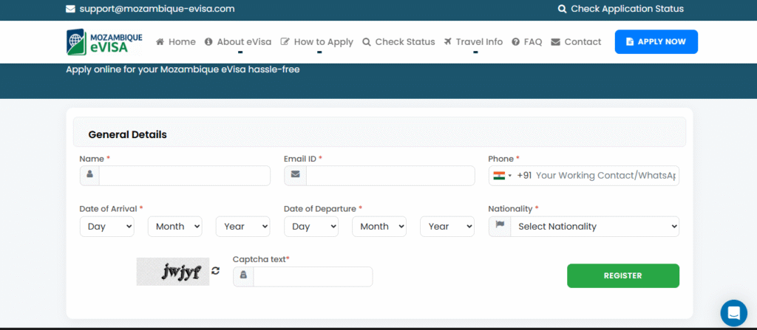Image resolution: width=757 pixels, height=330 pixels.
Task: Click the Mozambique eVisa logo
Action: point(104,41)
